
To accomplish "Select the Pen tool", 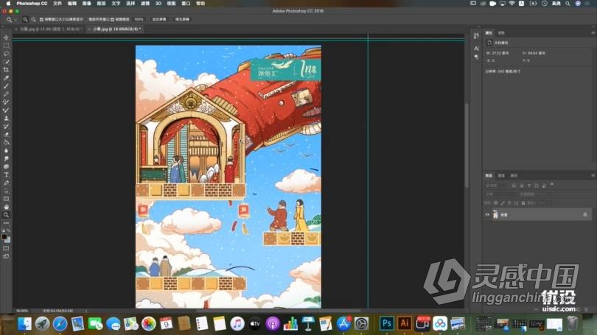I will pyautogui.click(x=6, y=183).
